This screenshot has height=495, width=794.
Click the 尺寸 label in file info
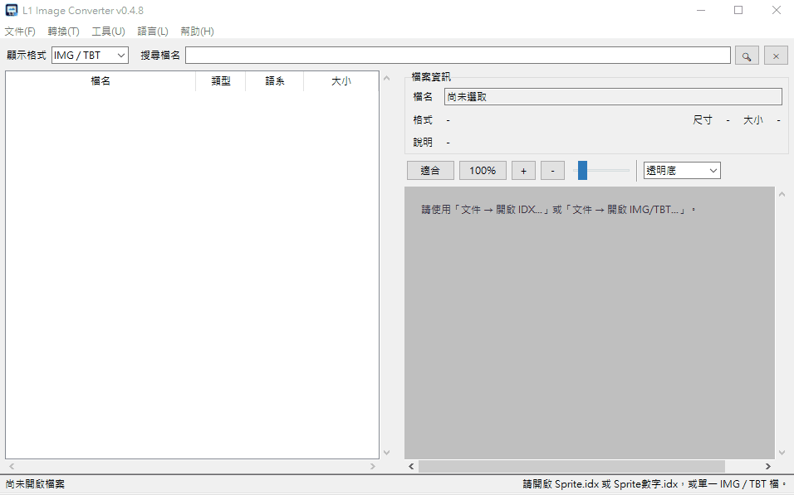click(x=703, y=120)
